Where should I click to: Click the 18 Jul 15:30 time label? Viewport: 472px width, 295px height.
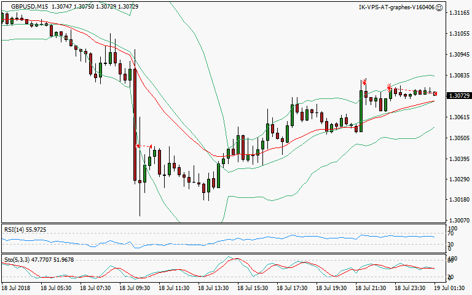[253, 288]
